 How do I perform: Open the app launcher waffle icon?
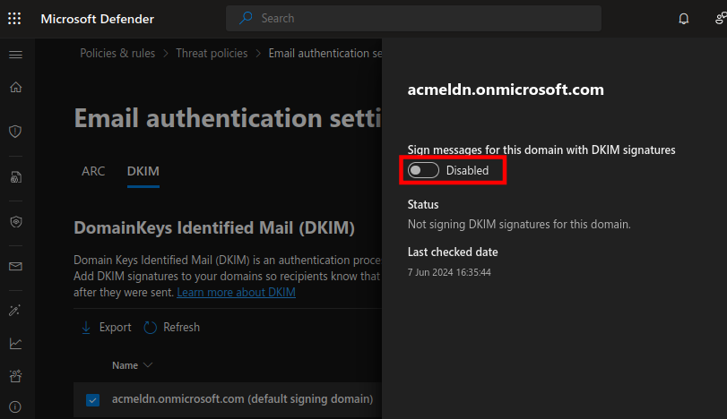coord(15,19)
